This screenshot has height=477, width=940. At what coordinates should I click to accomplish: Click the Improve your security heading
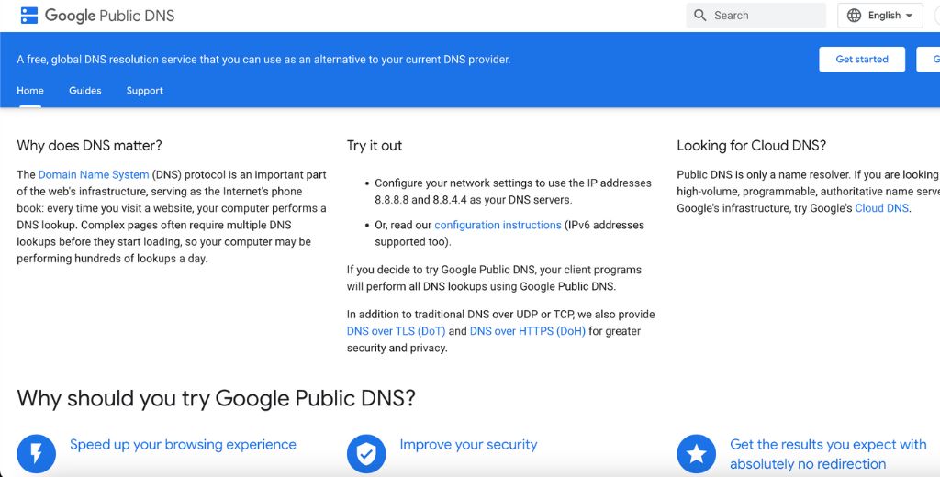tap(468, 445)
